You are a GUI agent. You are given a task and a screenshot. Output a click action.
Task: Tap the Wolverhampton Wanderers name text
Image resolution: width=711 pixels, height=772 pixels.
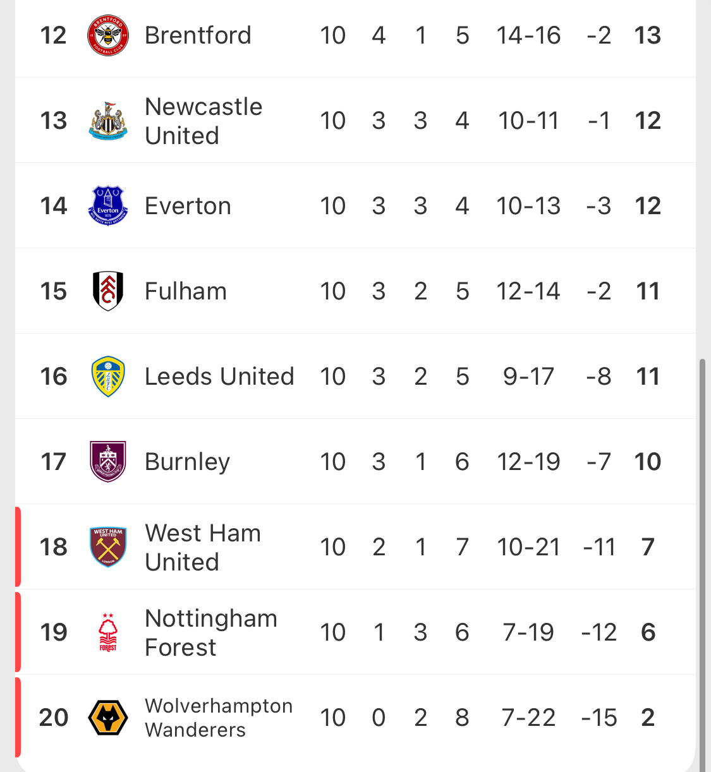[219, 718]
